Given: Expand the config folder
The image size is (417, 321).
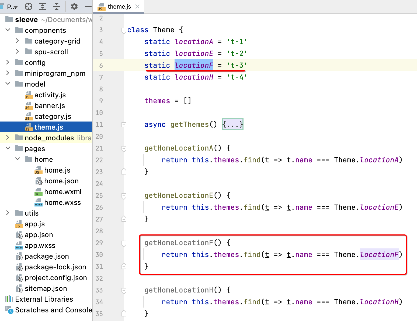Looking at the screenshot, I should (8, 62).
